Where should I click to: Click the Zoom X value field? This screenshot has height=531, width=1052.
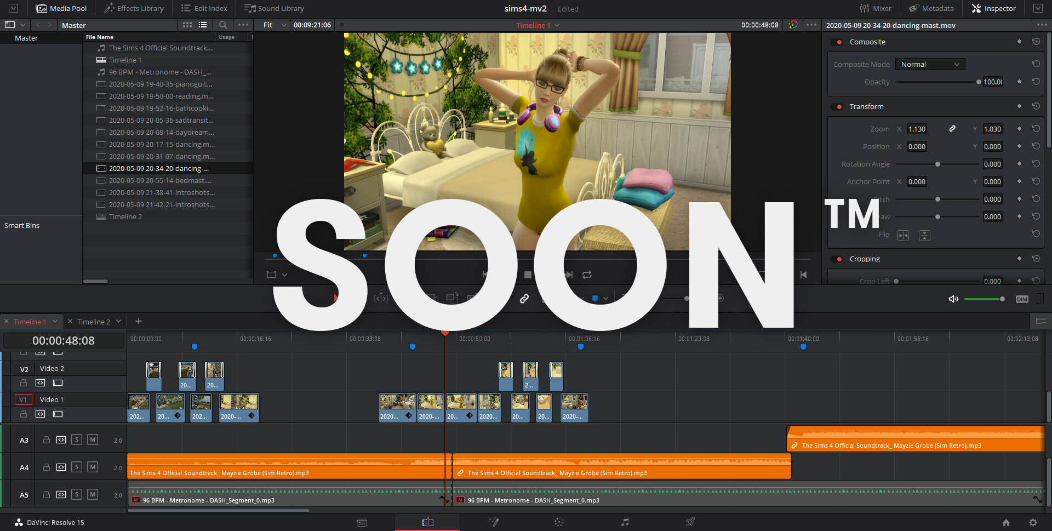click(917, 129)
